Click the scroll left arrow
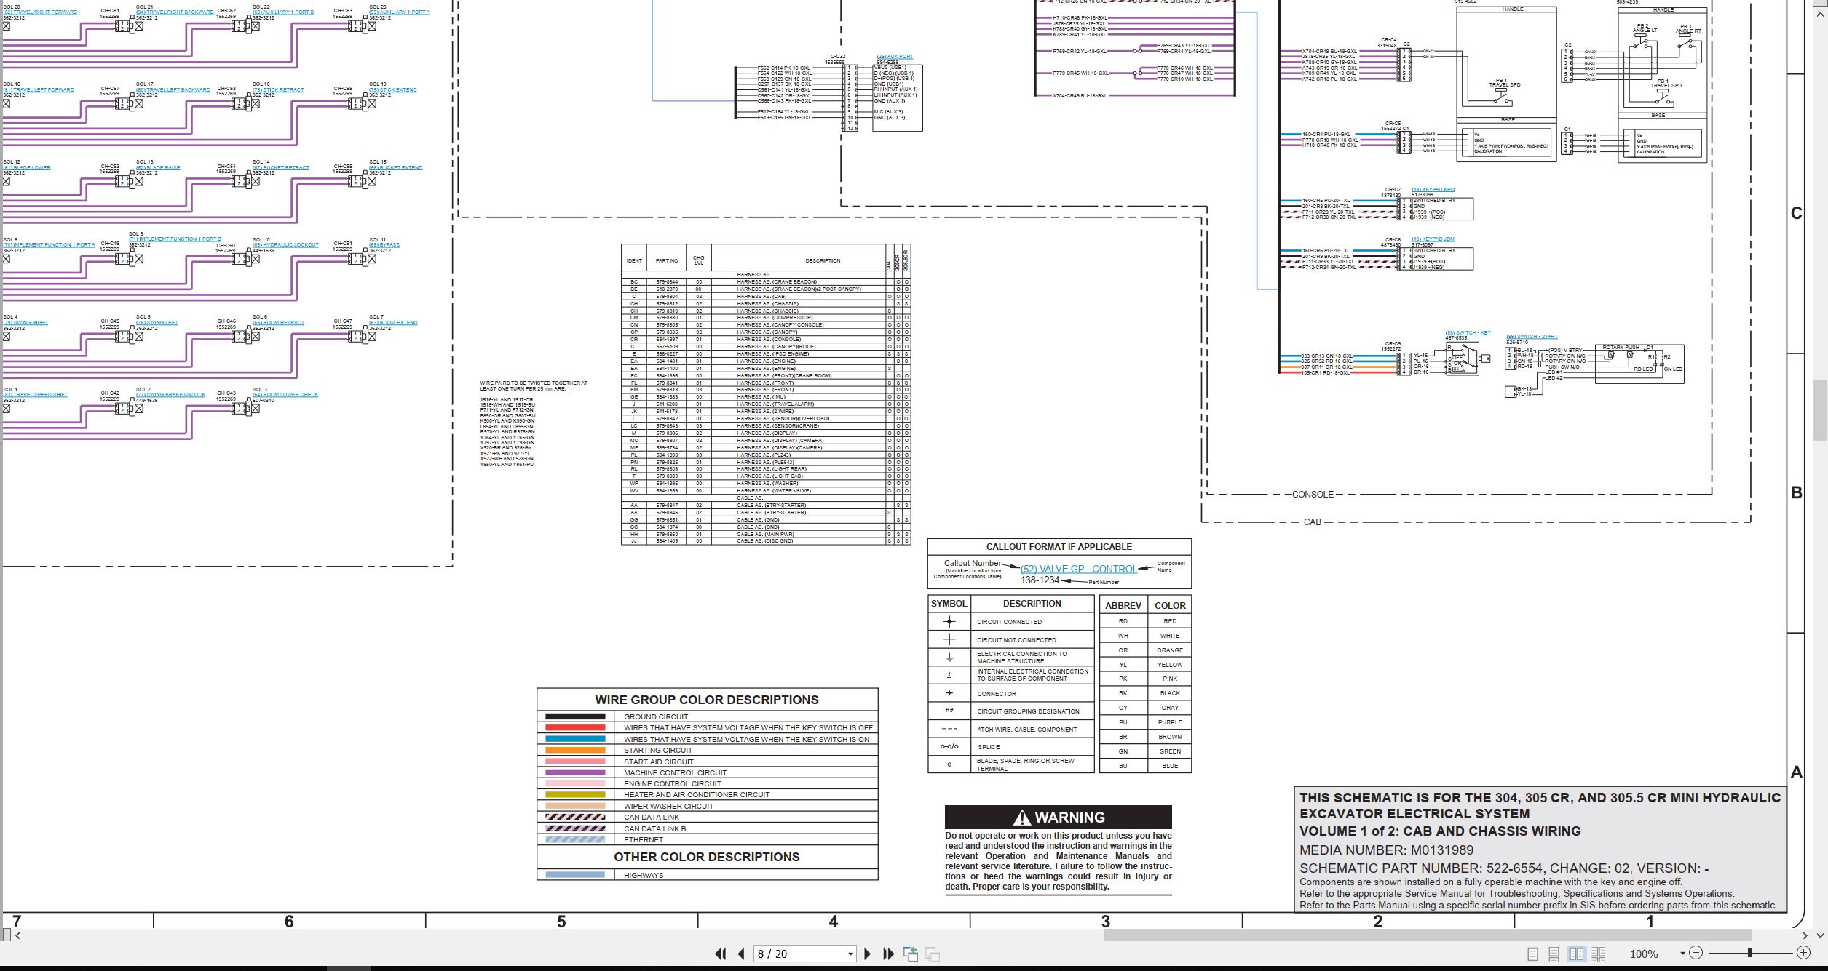Image resolution: width=1828 pixels, height=971 pixels. pyautogui.click(x=17, y=936)
